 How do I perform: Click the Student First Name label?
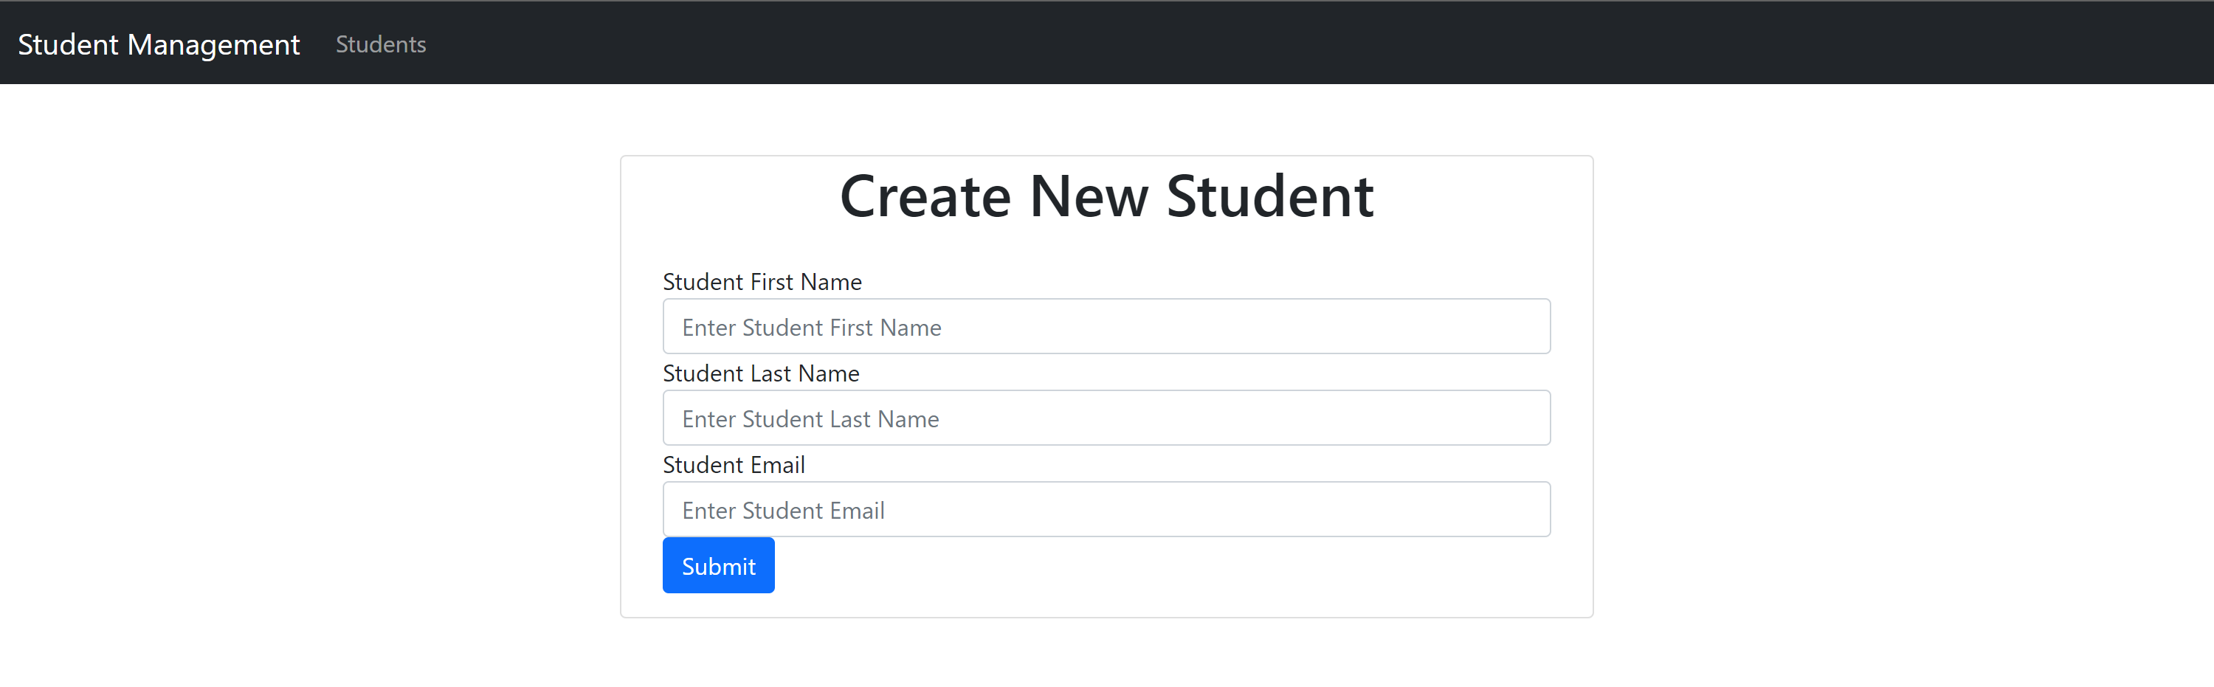(x=762, y=282)
